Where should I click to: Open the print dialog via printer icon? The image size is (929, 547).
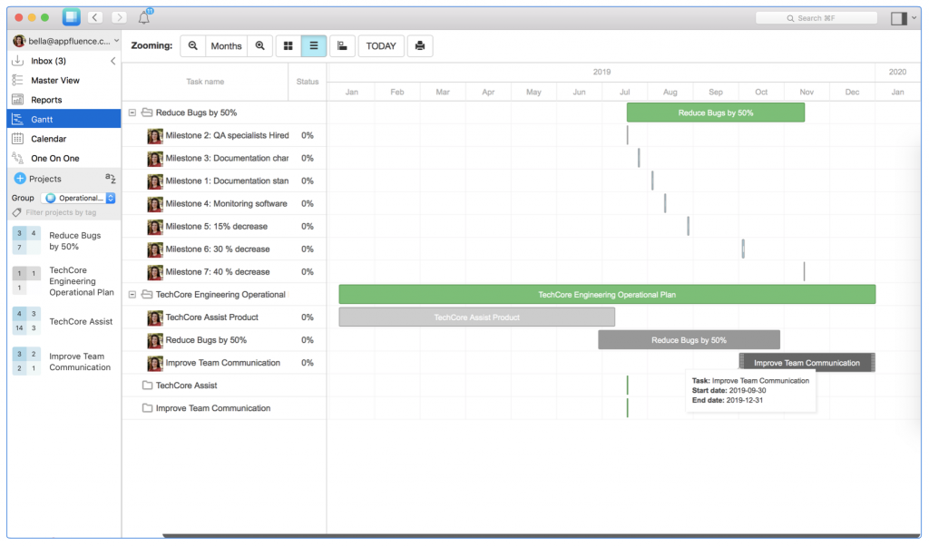coord(419,45)
